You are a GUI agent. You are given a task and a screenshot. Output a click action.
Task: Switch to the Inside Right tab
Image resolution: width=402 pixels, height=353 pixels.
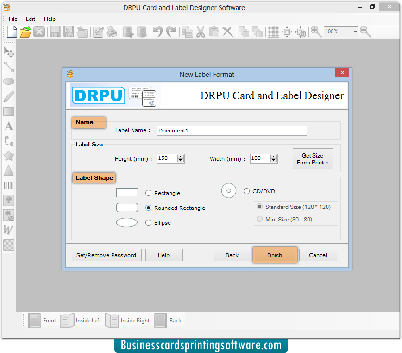127,321
